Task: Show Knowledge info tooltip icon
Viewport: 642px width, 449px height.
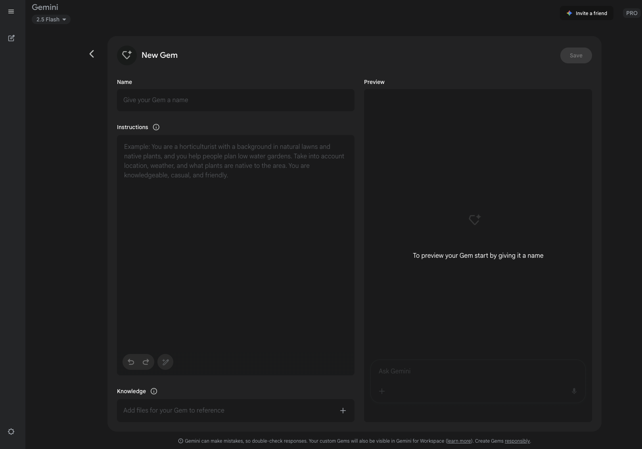Action: point(154,391)
